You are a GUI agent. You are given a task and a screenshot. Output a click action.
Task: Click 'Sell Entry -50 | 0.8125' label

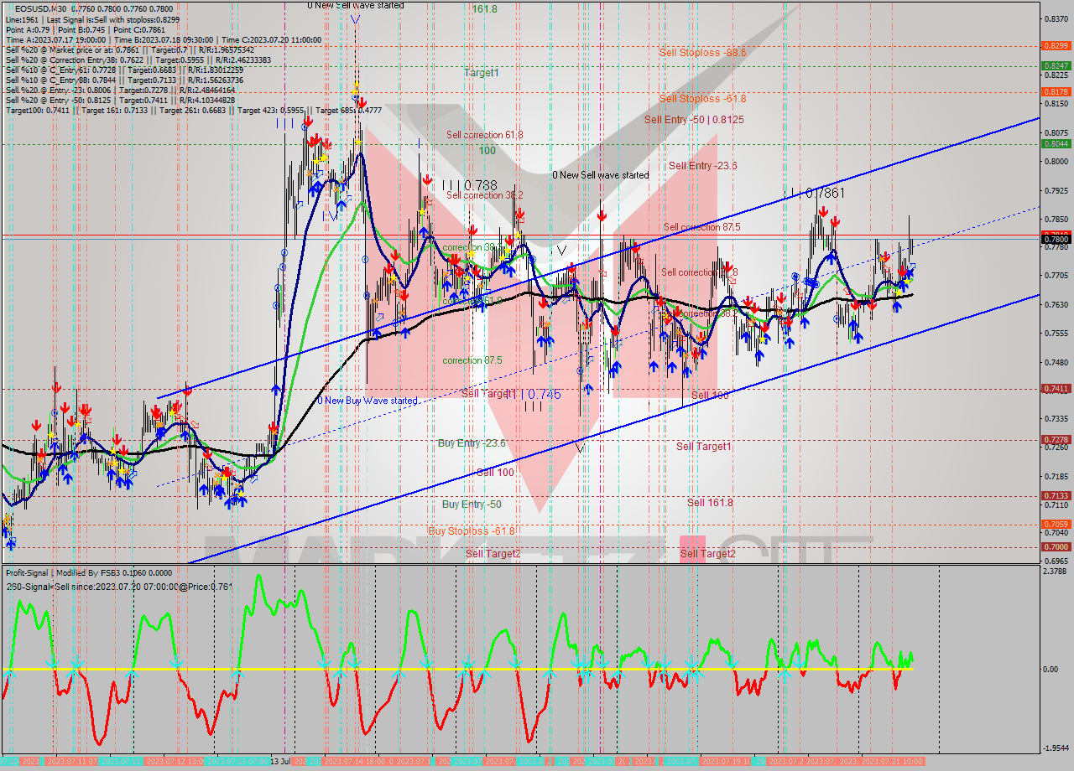click(x=694, y=120)
